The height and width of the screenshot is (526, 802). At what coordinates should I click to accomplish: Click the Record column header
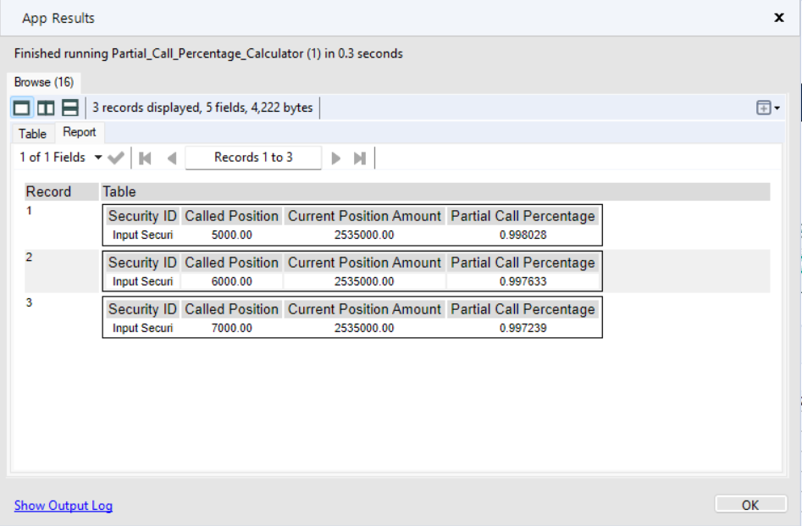click(x=48, y=191)
